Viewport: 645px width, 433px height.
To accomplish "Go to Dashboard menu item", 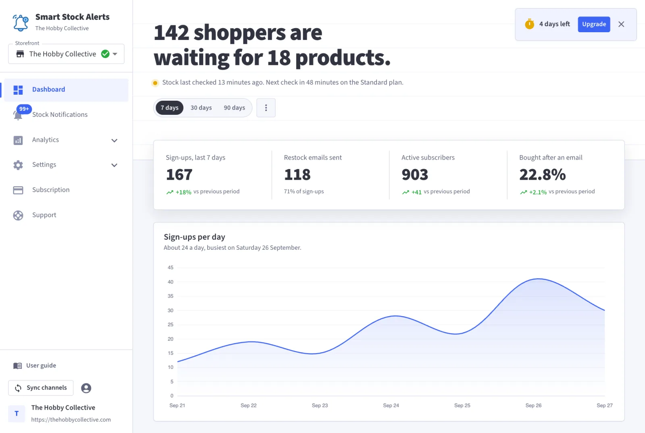I will coord(66,90).
